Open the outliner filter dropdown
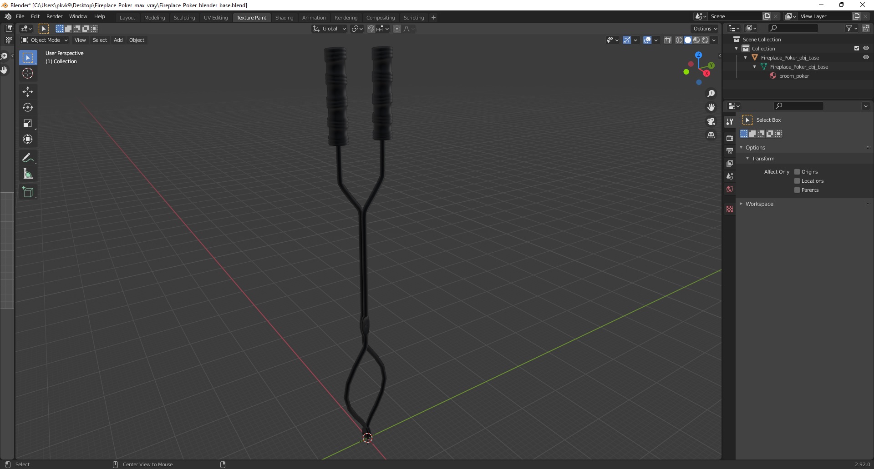 pyautogui.click(x=851, y=28)
